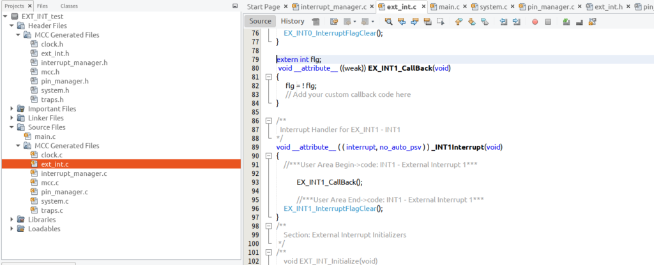Jump to Next Bookmark icon
This screenshot has width=654, height=265.
click(x=471, y=21)
